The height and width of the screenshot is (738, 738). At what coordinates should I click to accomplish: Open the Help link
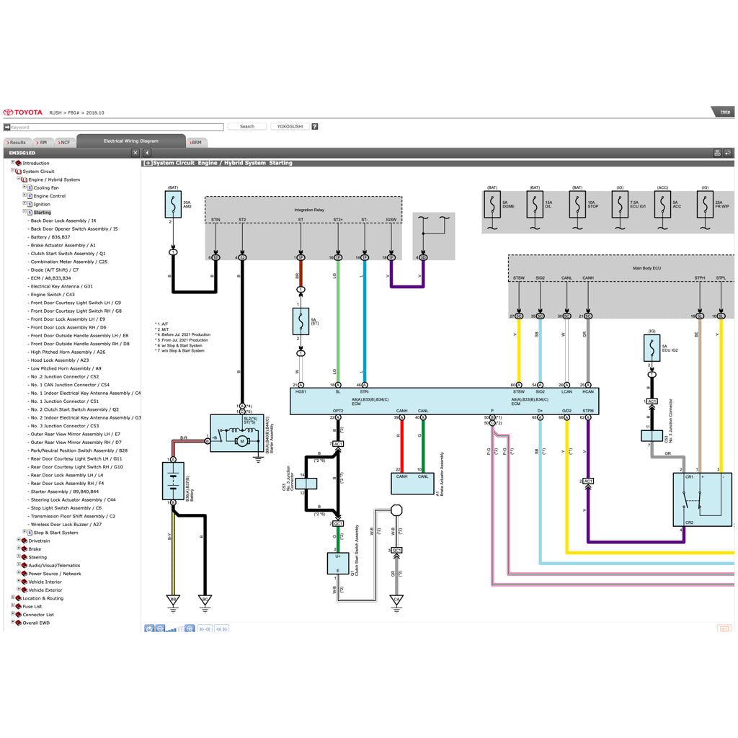click(x=724, y=112)
